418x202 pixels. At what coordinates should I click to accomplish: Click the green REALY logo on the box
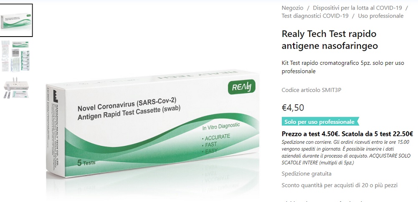(241, 87)
